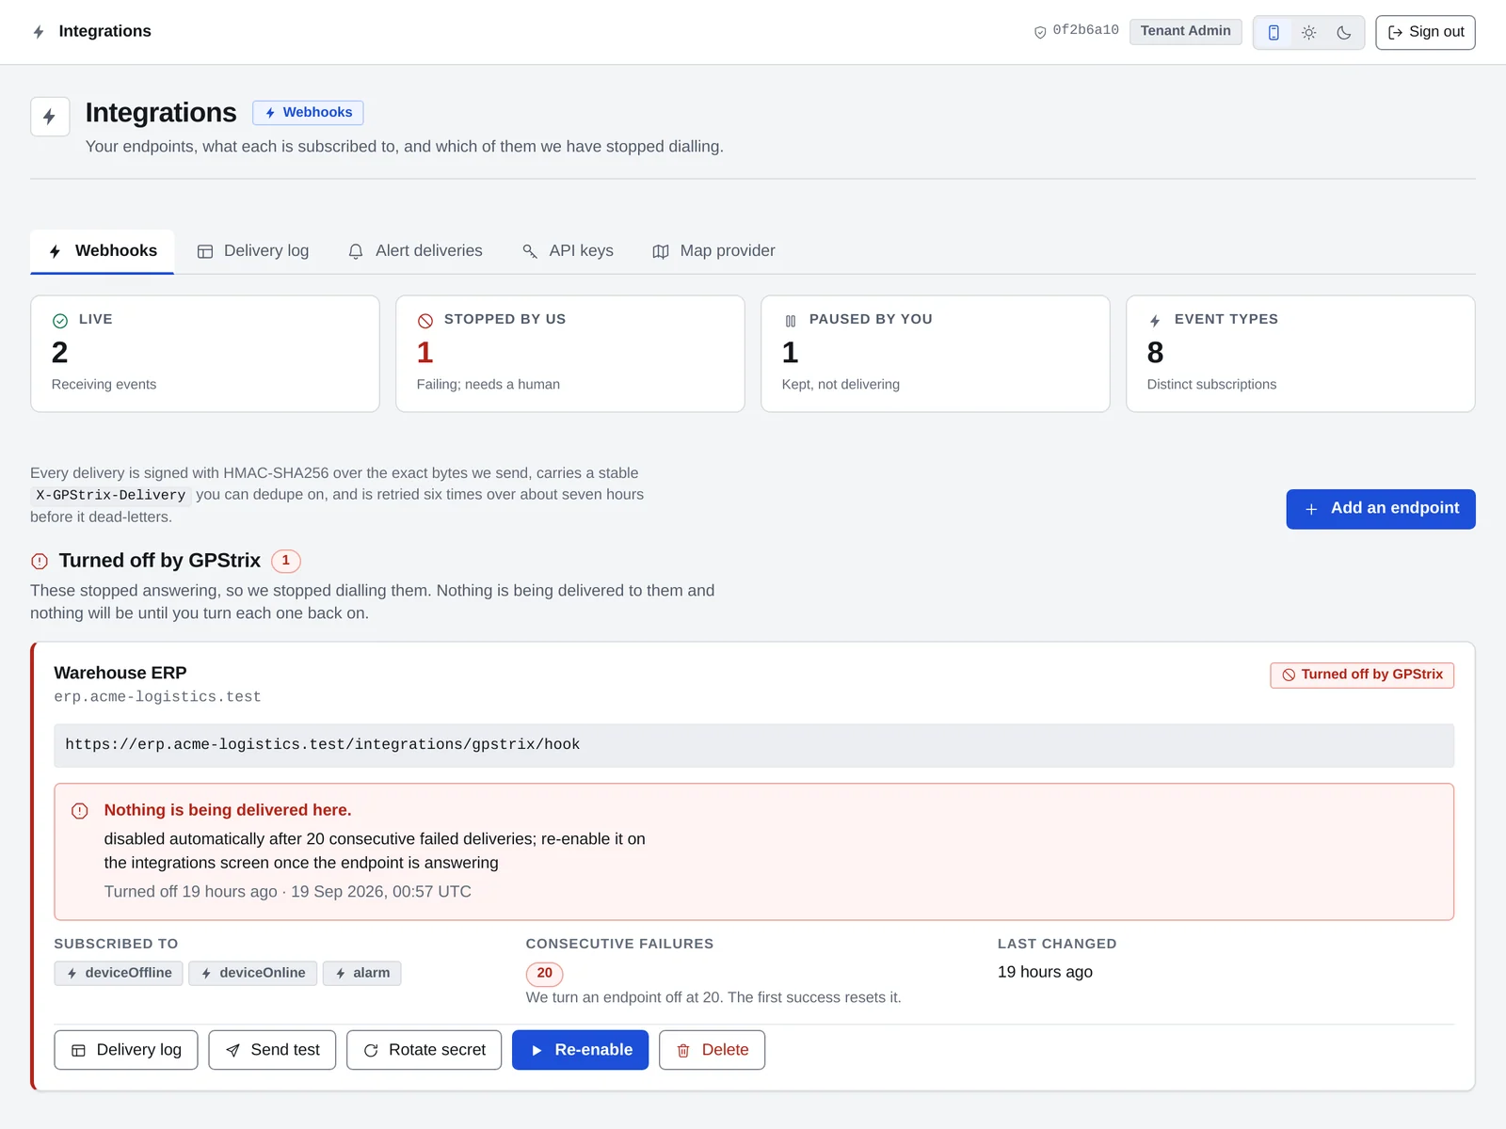Click the deviceOnline event chip
The height and width of the screenshot is (1129, 1506).
253,973
